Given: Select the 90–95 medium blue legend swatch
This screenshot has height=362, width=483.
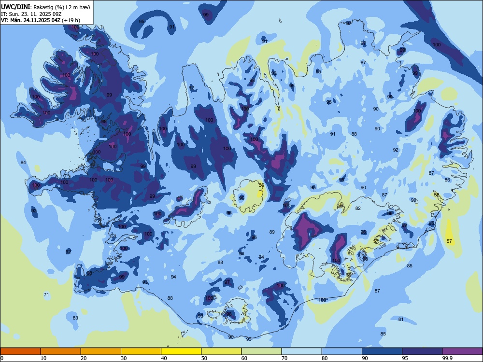Looking at the screenshot, I should pyautogui.click(x=382, y=351).
